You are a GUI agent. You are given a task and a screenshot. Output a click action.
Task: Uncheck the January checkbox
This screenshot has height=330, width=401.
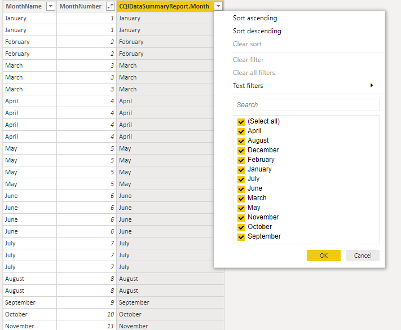coord(241,170)
